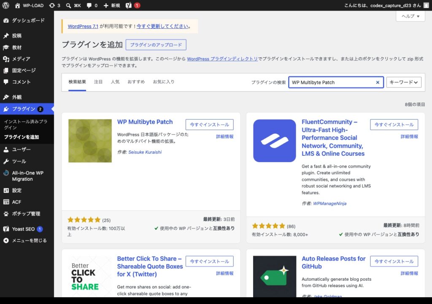Open ACF menu in sidebar
Viewport: 432px width, 304px height.
click(x=27, y=202)
